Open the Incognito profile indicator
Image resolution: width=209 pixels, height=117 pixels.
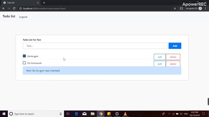[194, 8]
